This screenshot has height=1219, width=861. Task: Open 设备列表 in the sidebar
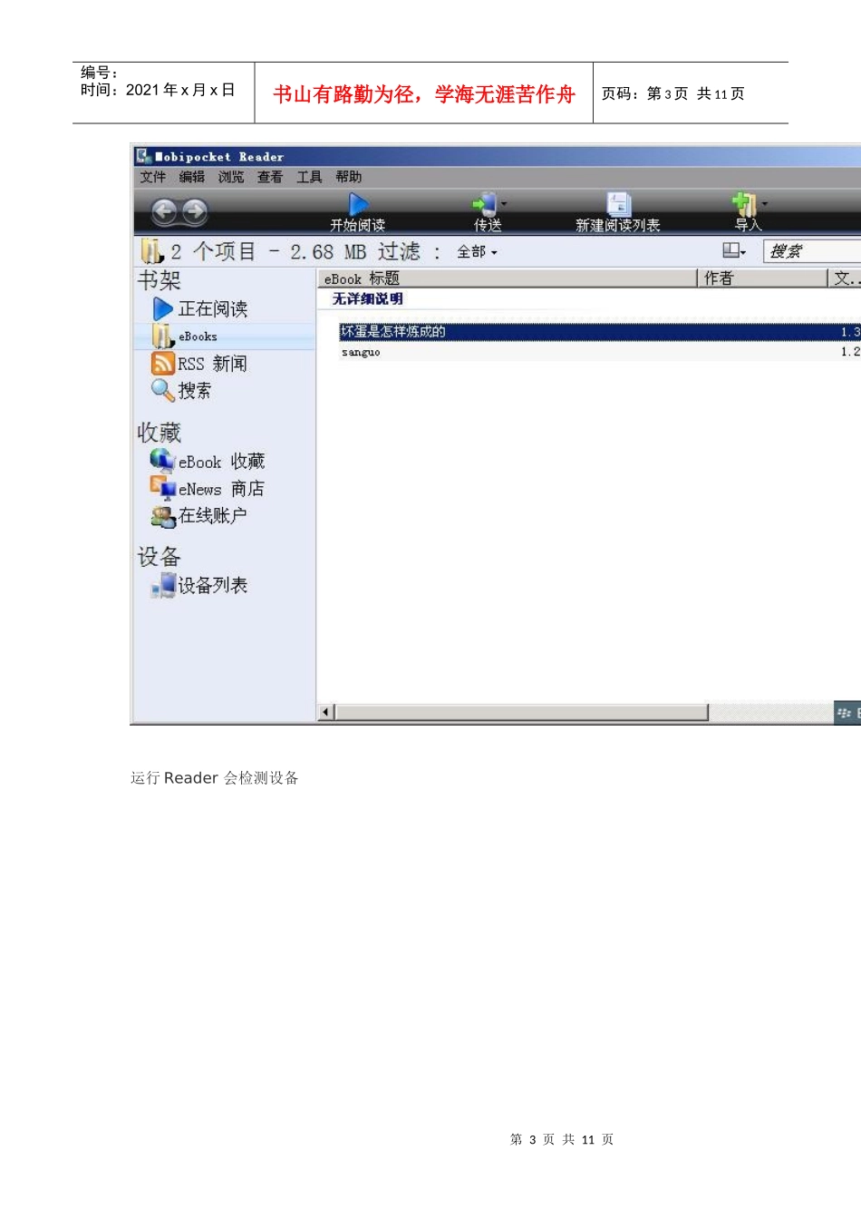[x=212, y=585]
